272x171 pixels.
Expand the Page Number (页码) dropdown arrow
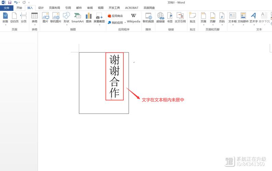tap(222, 25)
